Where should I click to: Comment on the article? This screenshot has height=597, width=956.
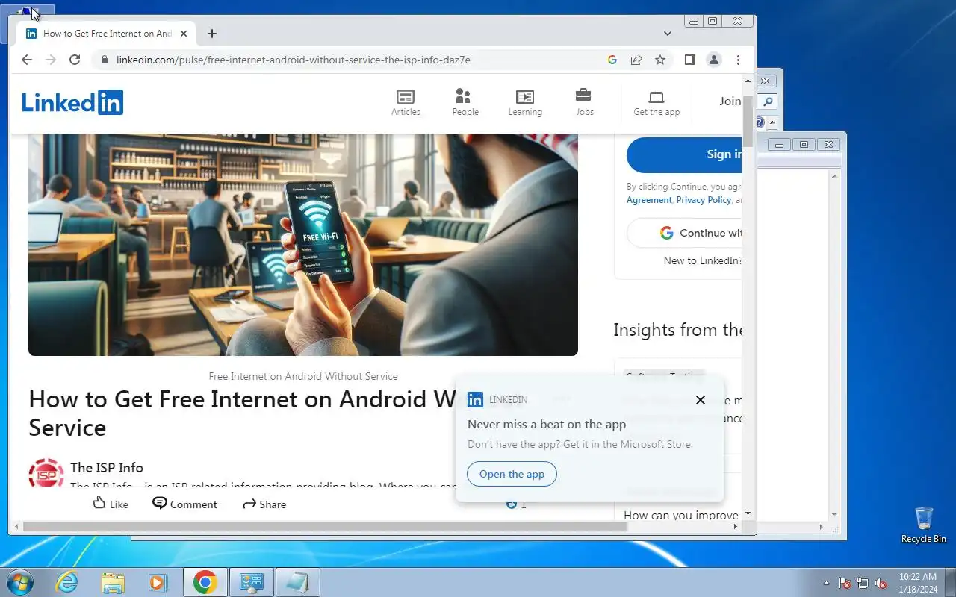tap(184, 504)
